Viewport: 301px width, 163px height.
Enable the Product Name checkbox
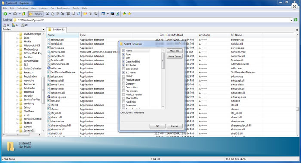[x=123, y=80]
